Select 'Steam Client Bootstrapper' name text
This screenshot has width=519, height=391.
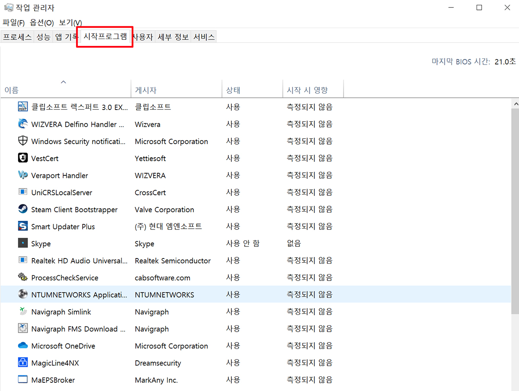74,210
